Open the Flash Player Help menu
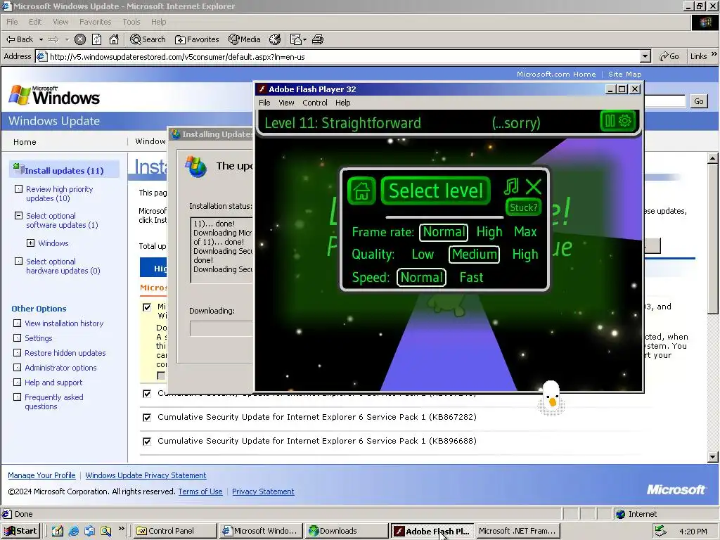 click(x=342, y=103)
